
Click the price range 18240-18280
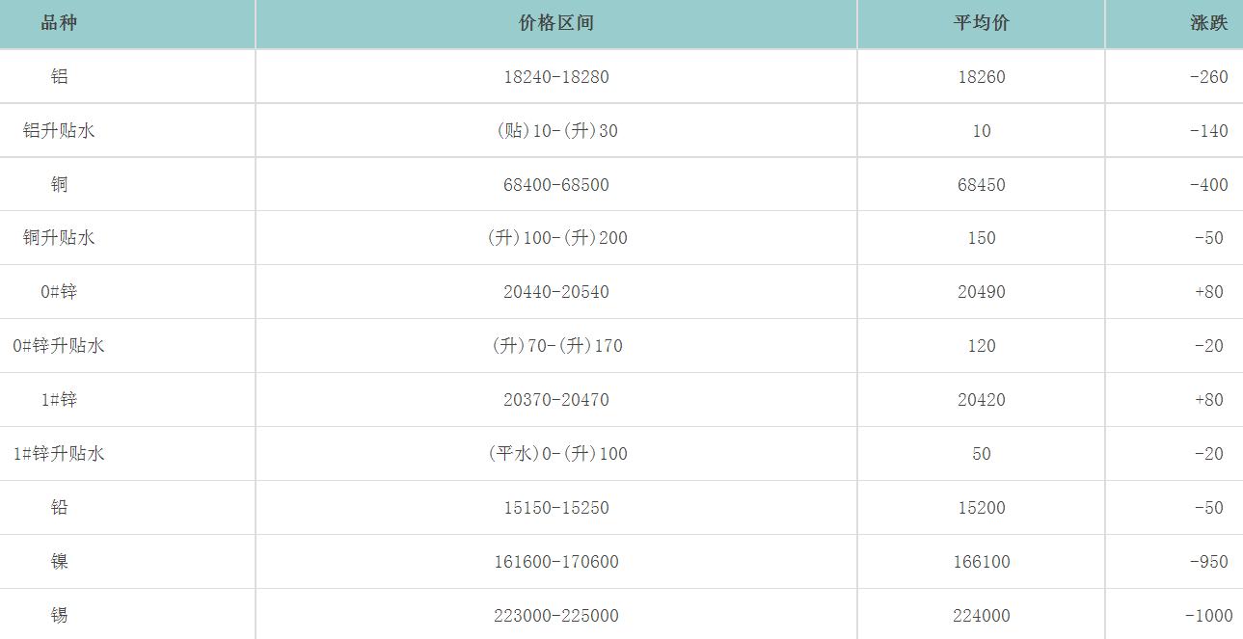pos(555,77)
